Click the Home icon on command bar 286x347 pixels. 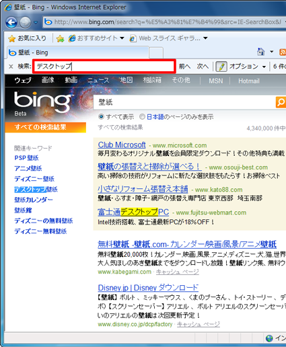(x=261, y=52)
